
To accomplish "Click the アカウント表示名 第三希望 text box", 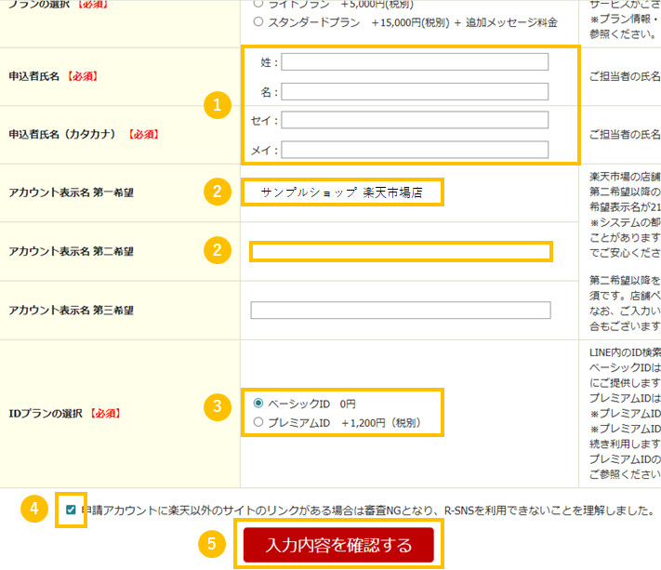I will pyautogui.click(x=401, y=310).
